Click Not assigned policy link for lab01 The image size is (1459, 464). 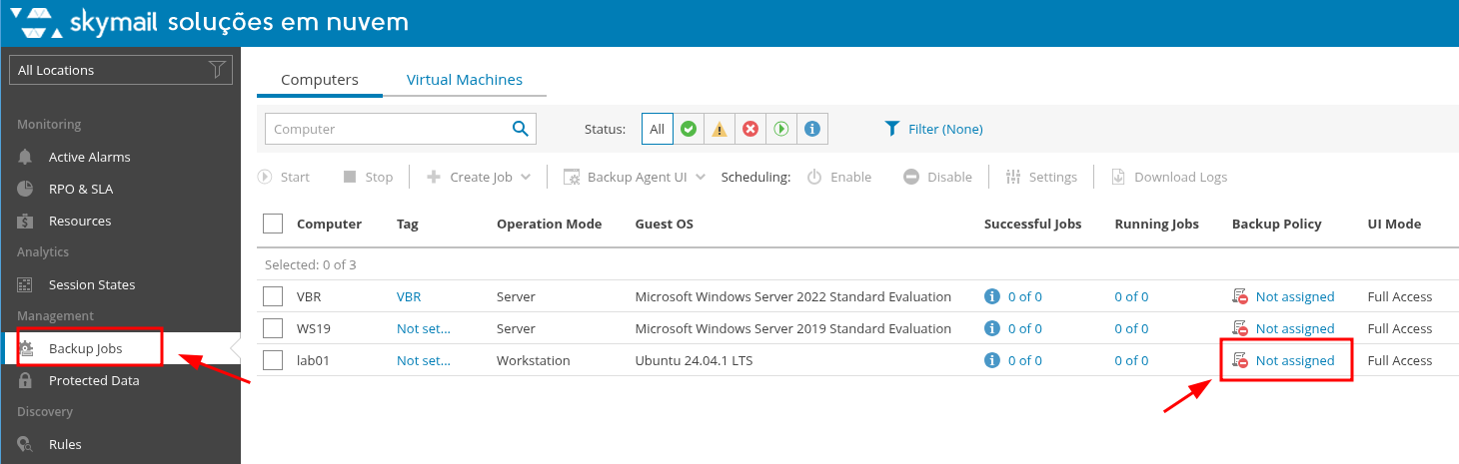pyautogui.click(x=1294, y=360)
